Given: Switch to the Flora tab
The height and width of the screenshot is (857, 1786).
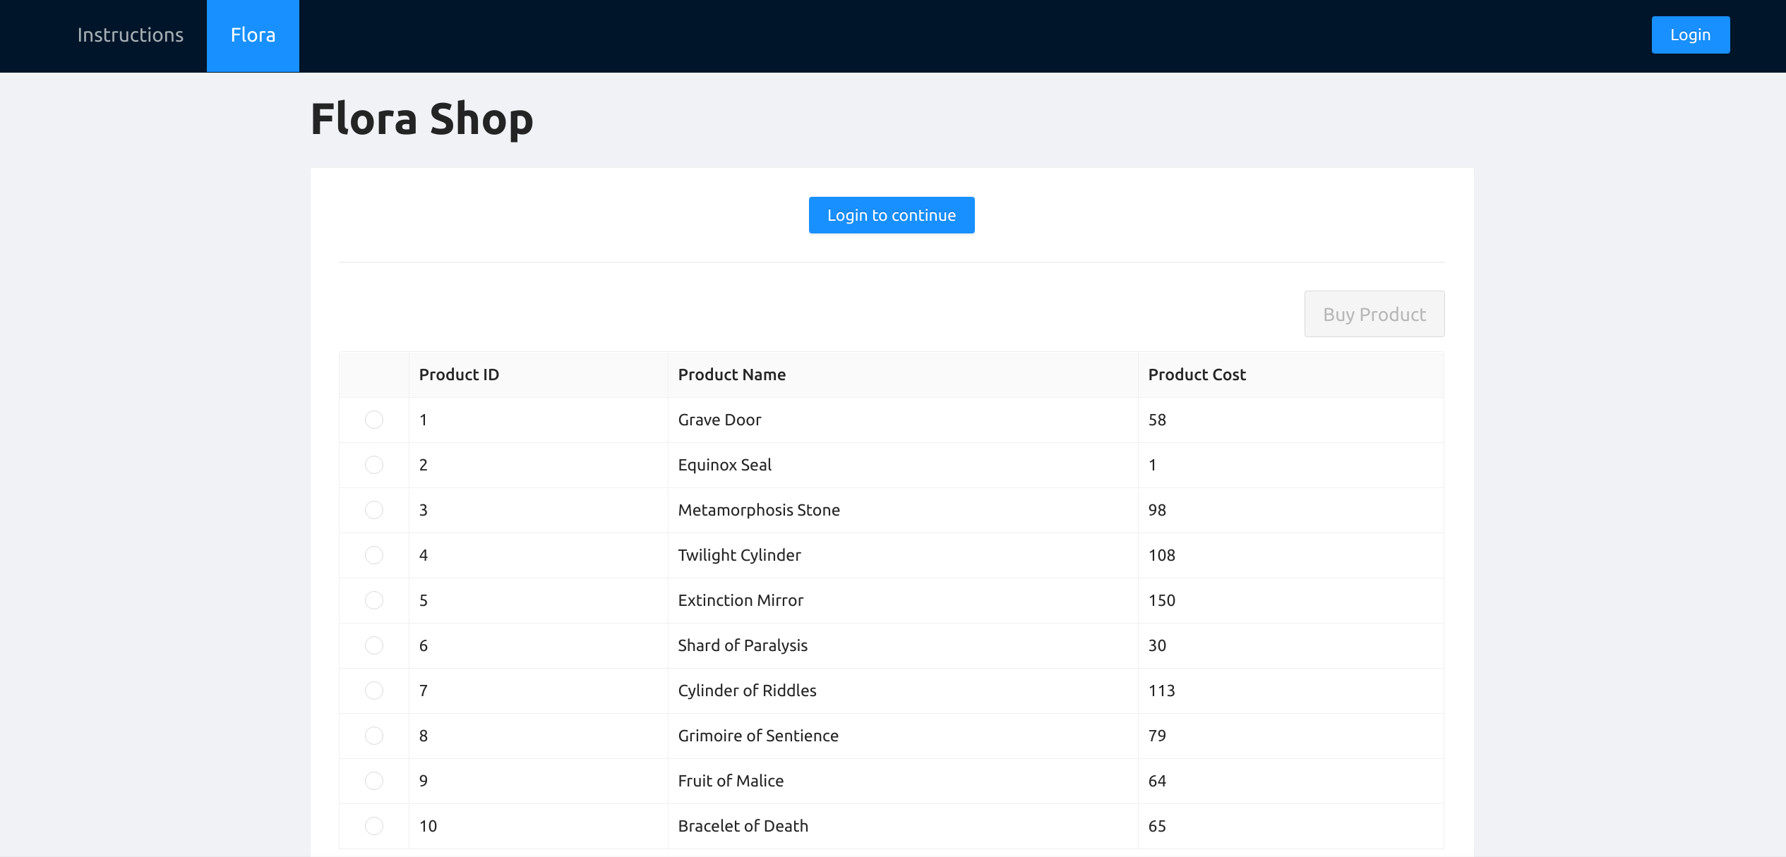Looking at the screenshot, I should point(253,35).
